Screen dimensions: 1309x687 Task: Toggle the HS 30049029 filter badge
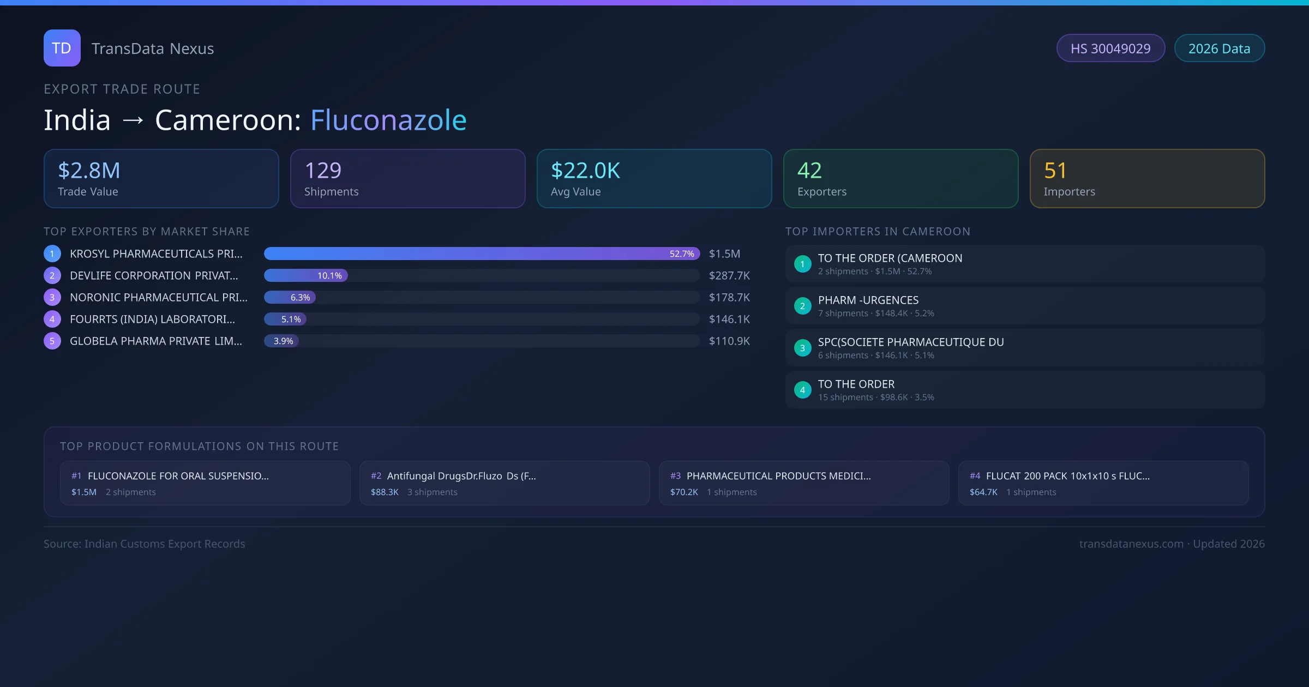[x=1110, y=48]
